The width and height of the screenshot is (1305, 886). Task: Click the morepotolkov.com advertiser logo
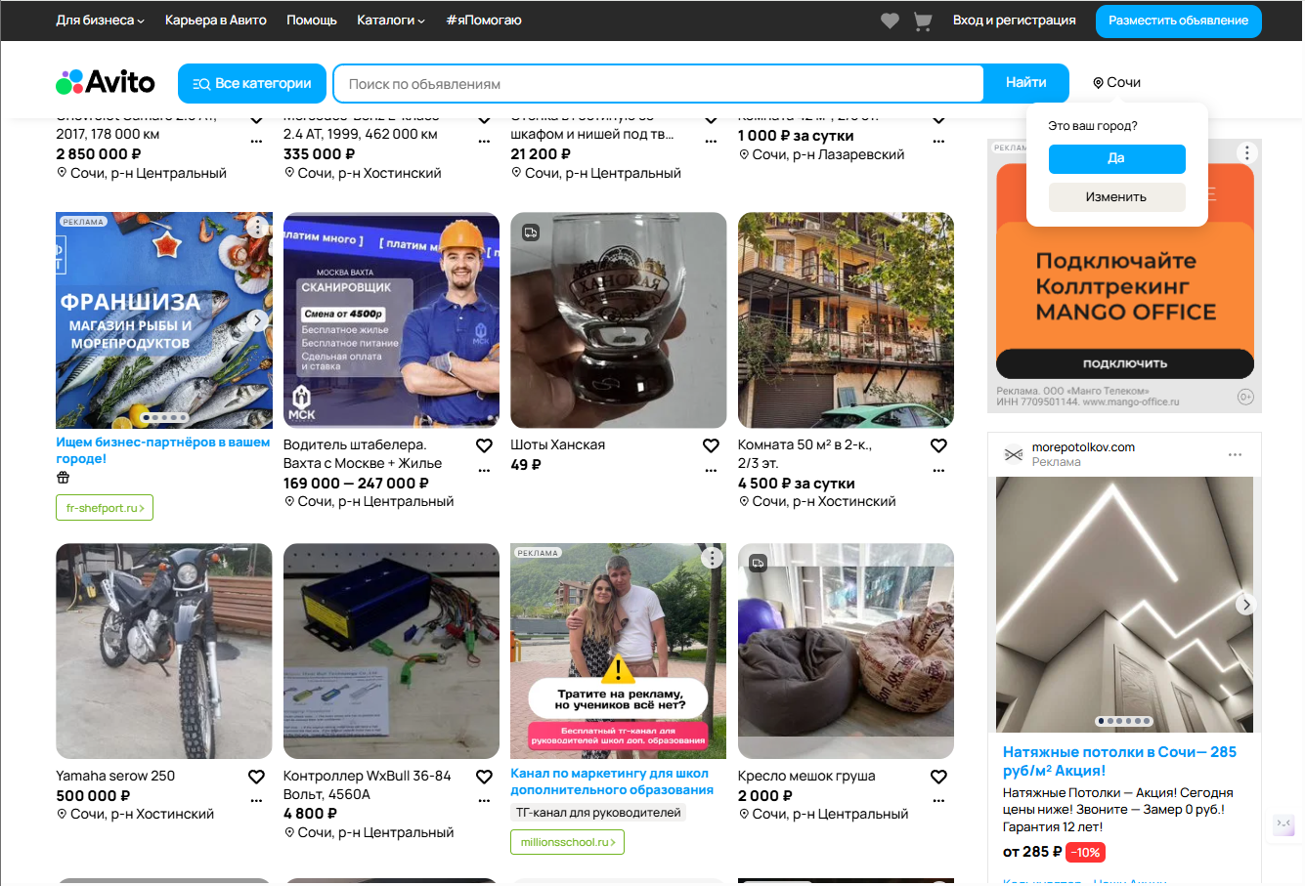pyautogui.click(x=1014, y=454)
